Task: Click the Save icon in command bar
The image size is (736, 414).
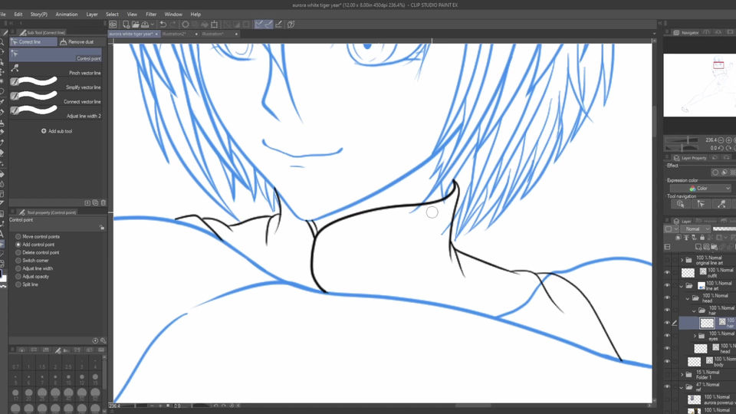Action: click(x=145, y=25)
